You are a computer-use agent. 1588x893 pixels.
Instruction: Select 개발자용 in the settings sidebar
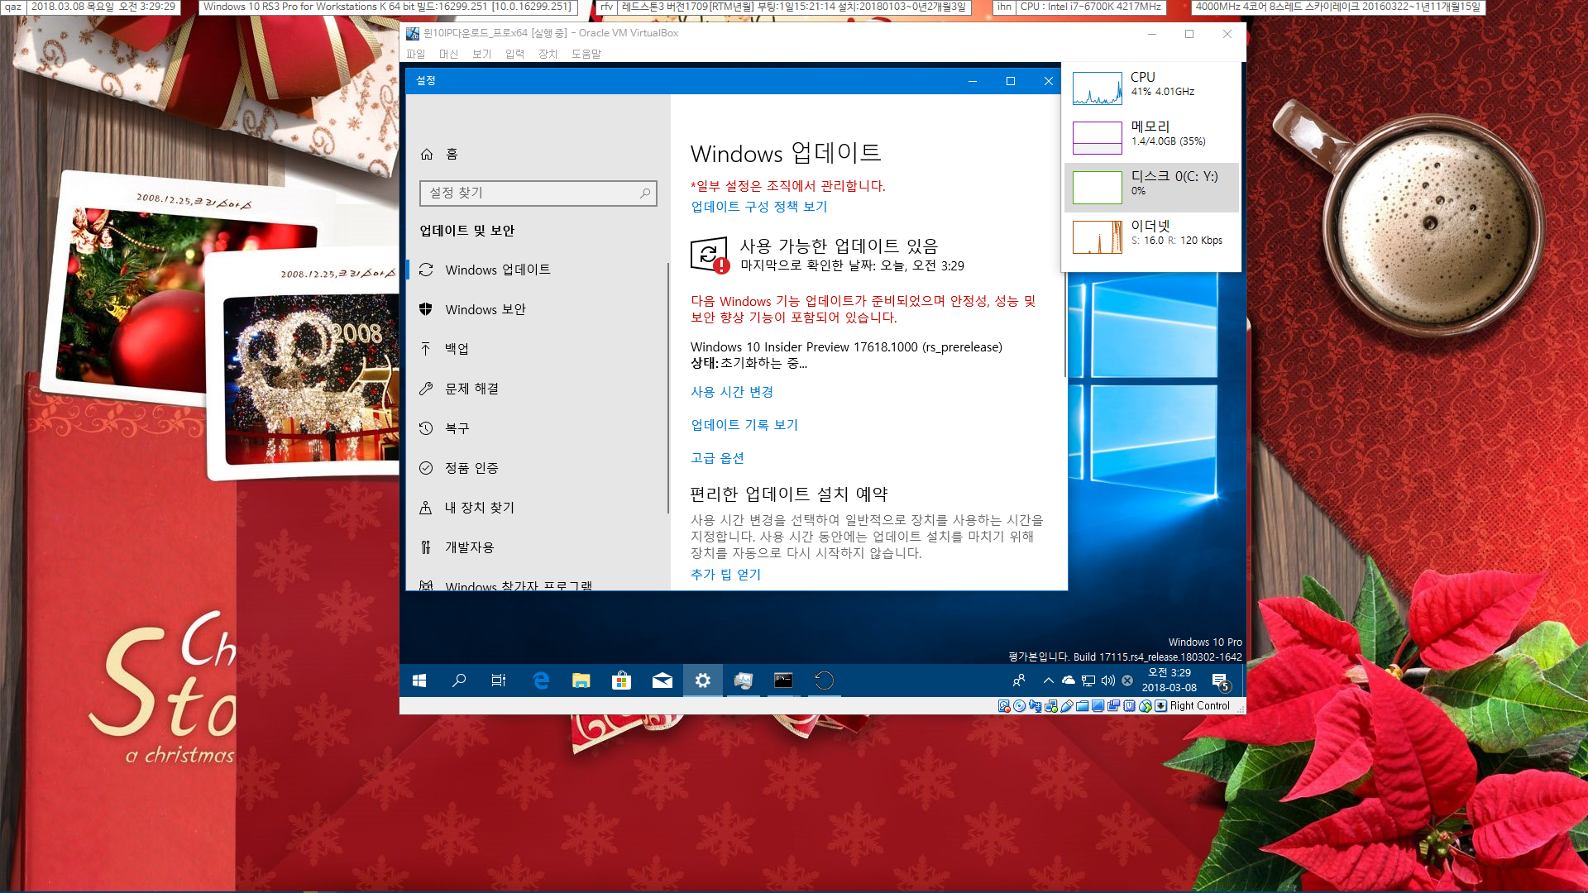coord(536,547)
